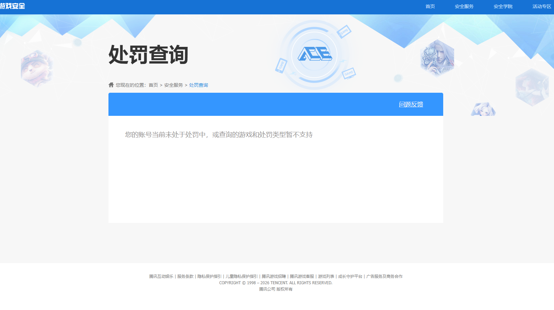Open the 游戏列表 footer link
554x310 pixels.
(326, 277)
